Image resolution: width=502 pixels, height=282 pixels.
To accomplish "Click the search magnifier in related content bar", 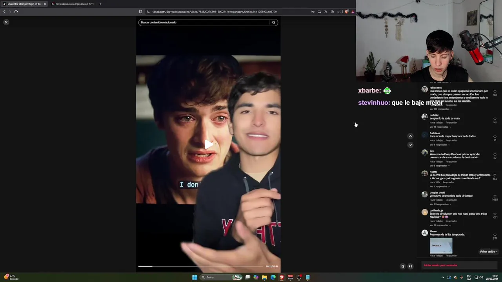I will 274,22.
